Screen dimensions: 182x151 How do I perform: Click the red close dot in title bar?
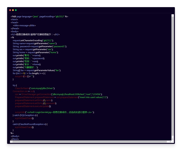pos(10,10)
